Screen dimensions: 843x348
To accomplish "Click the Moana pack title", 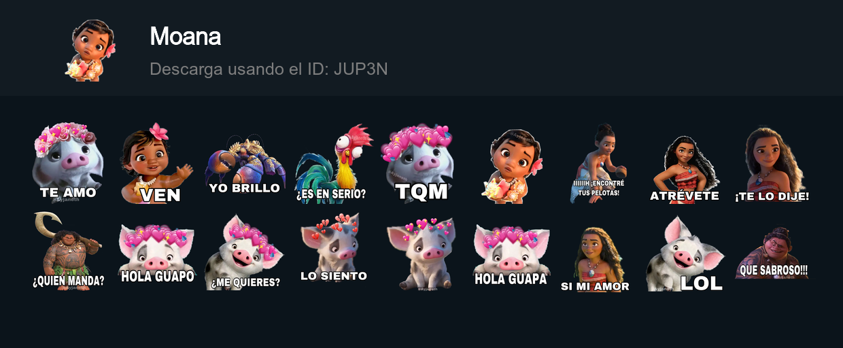I will (x=185, y=36).
